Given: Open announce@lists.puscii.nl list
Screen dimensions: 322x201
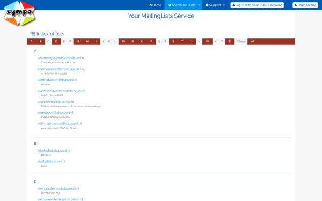Looking at the screenshot, I should pyautogui.click(x=55, y=113).
